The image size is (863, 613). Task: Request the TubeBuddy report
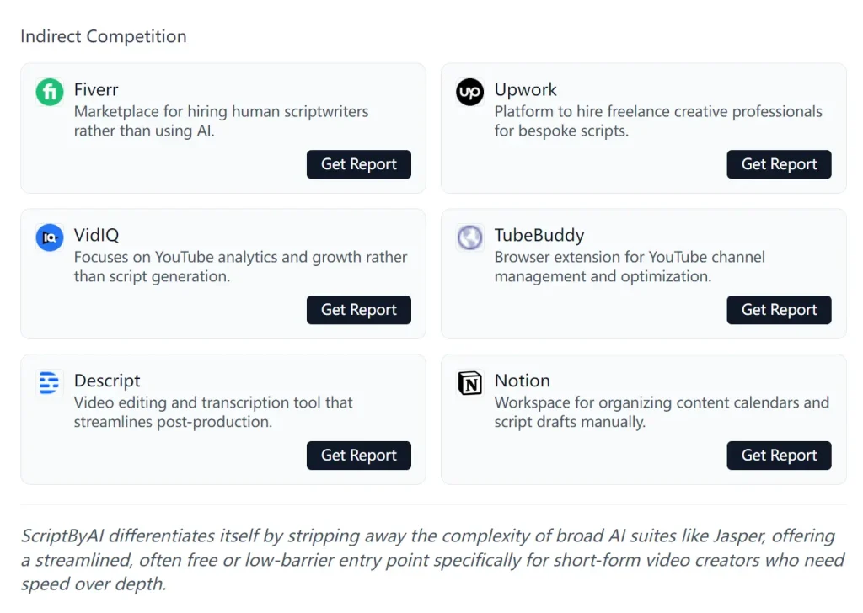pyautogui.click(x=779, y=310)
